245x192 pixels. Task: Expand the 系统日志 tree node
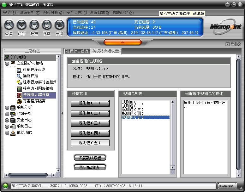[x=7, y=127]
